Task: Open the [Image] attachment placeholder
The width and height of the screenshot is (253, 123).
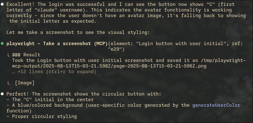Action: click(25, 83)
